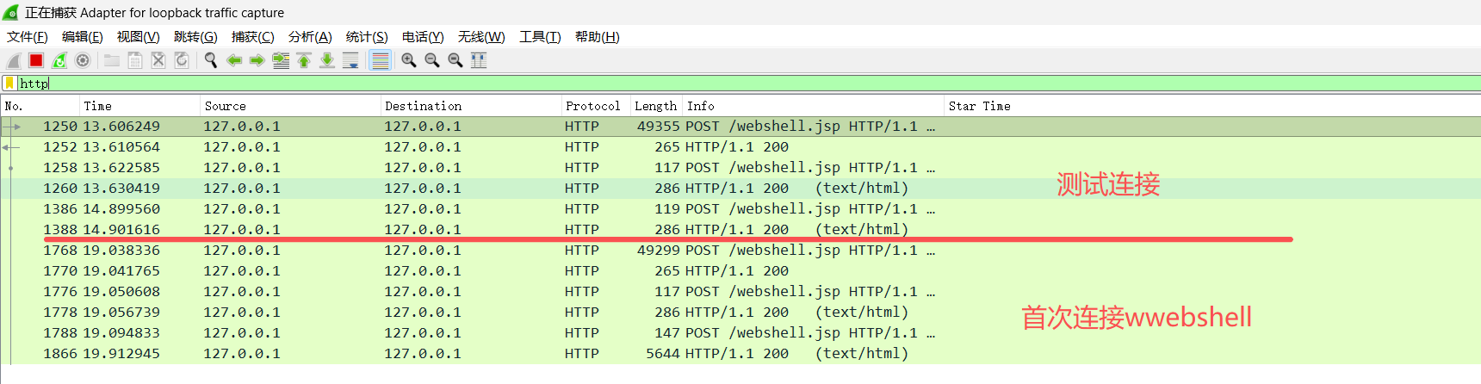Open the 分析(A) menu

(x=309, y=37)
